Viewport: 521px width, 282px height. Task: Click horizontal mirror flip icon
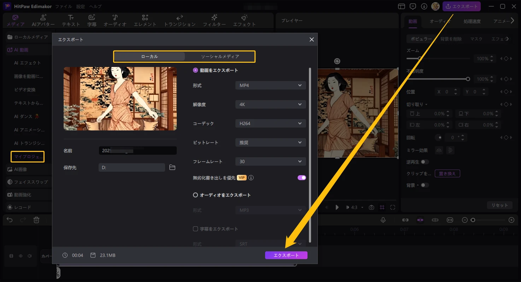[x=439, y=150]
